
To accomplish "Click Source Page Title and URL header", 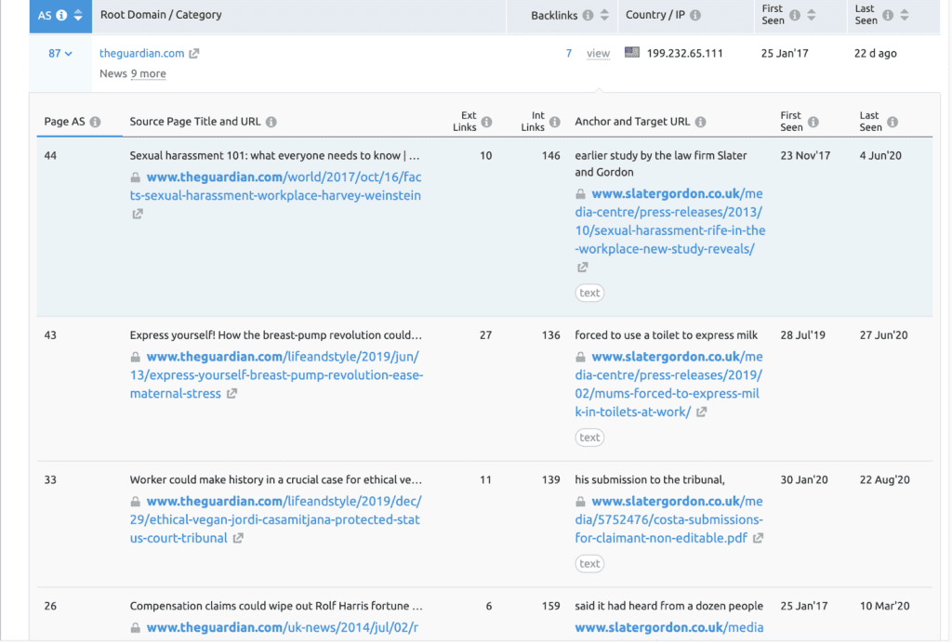I will (195, 122).
